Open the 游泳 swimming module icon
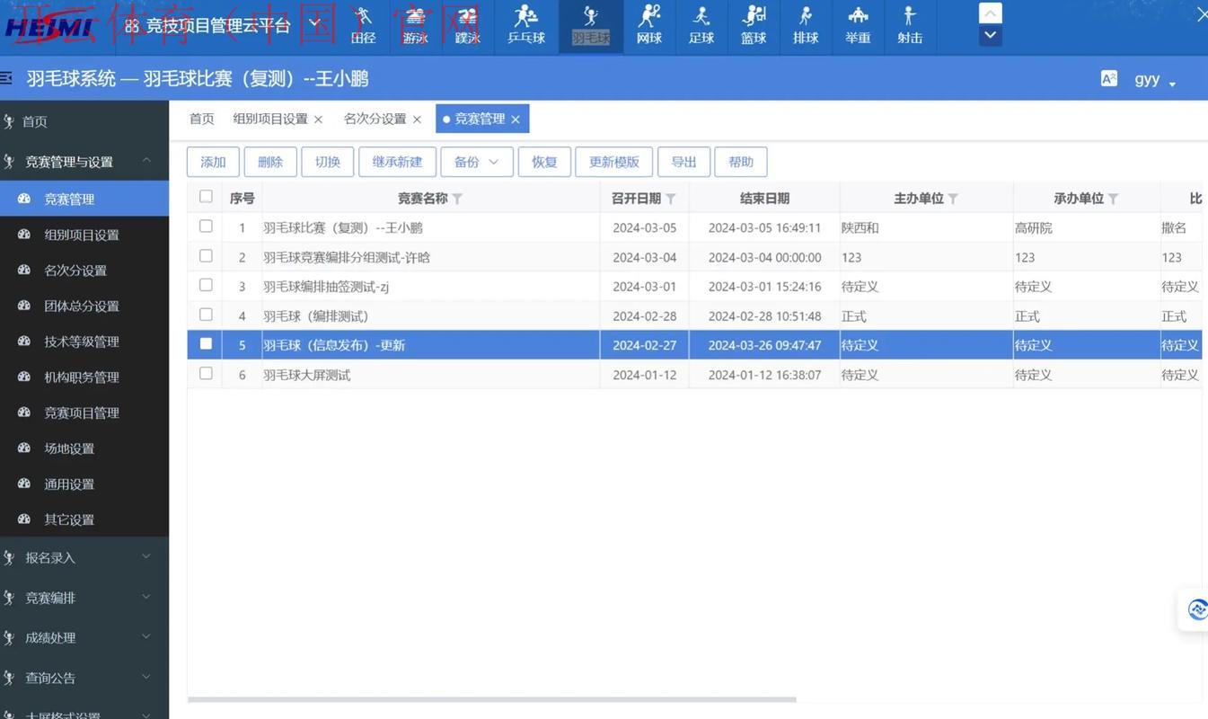Screen dimensions: 1208x719 coord(415,25)
